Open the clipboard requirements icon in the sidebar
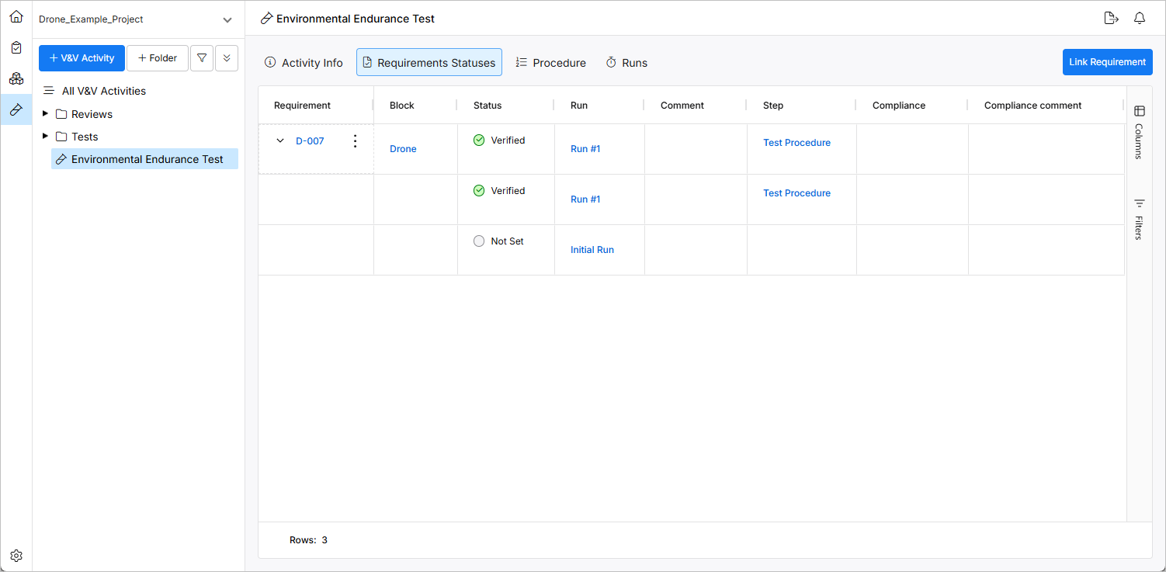Screen dimensions: 1166x572 pos(16,47)
